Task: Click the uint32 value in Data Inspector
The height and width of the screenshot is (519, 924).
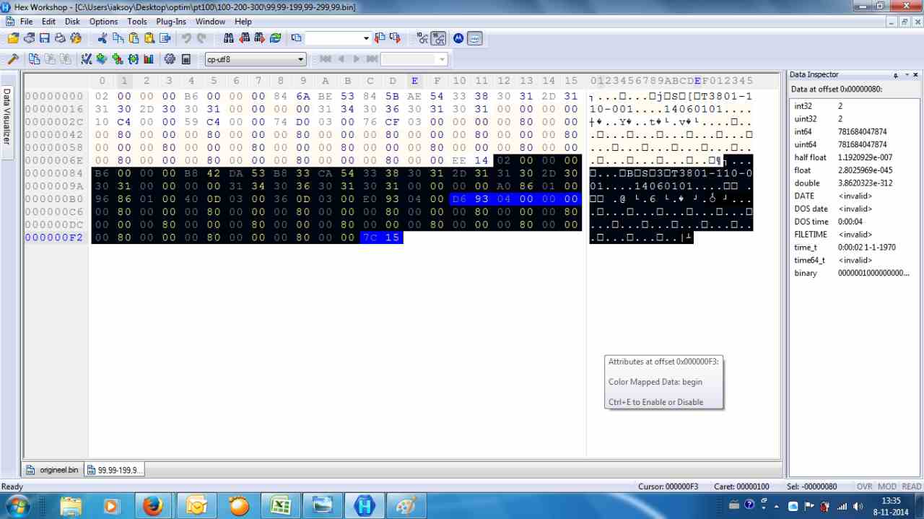Action: tap(840, 118)
